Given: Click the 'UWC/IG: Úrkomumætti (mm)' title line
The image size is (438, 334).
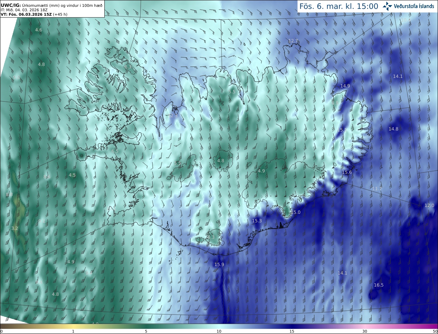Looking at the screenshot, I should click(51, 5).
